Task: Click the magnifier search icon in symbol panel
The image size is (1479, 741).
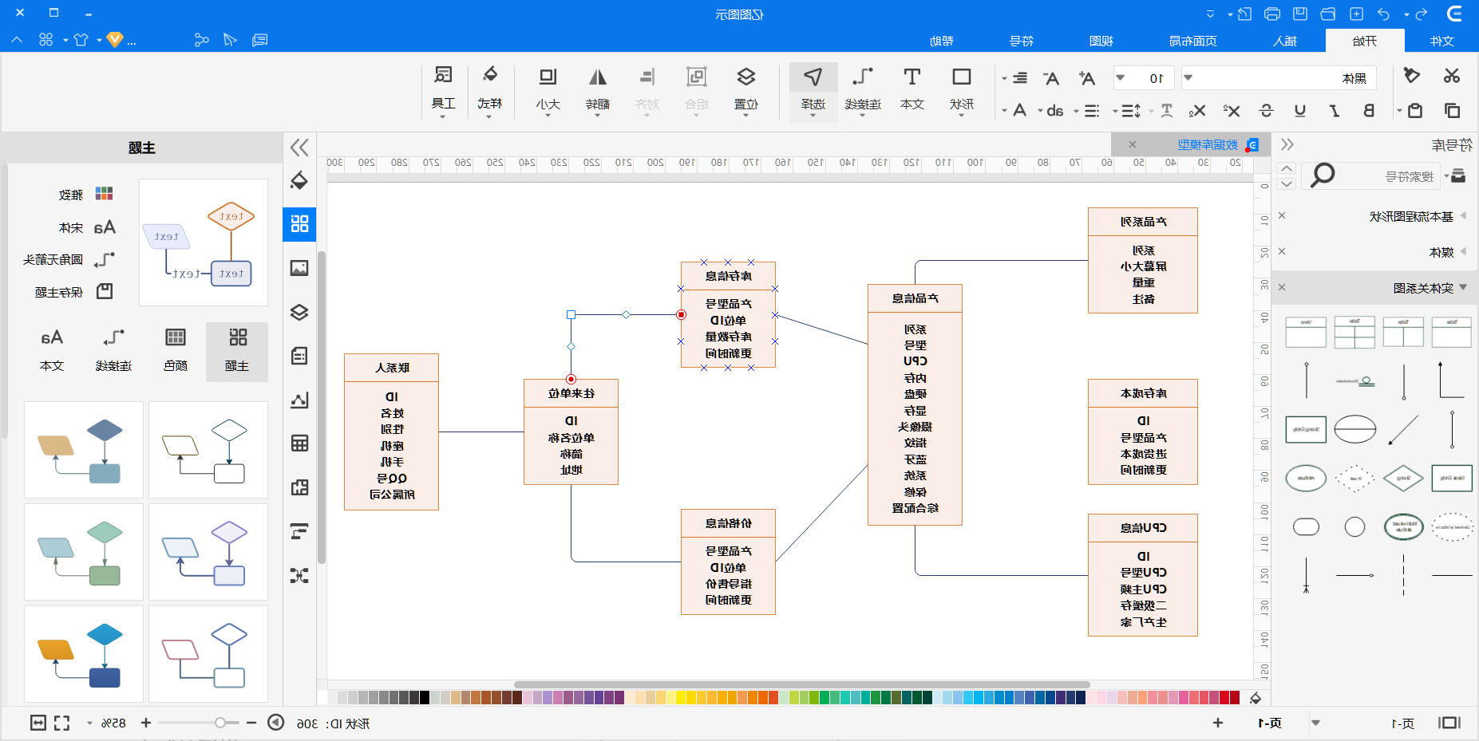Action: click(x=1322, y=175)
